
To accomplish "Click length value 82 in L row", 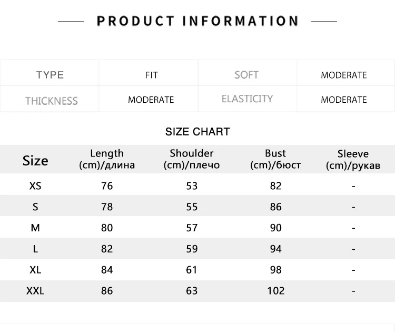I will (107, 249).
